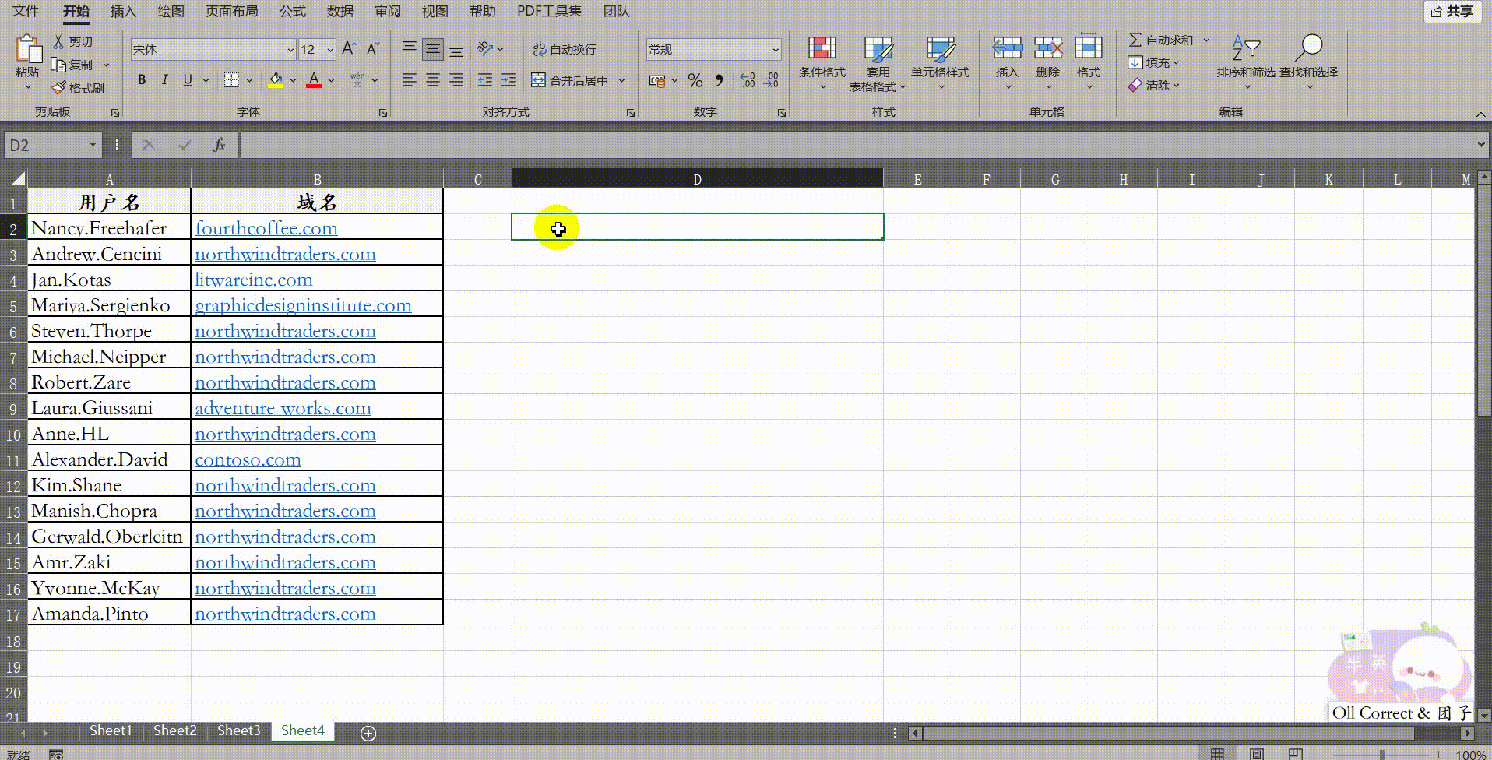Expand the font color dropdown arrow
The height and width of the screenshot is (760, 1492).
tap(331, 80)
